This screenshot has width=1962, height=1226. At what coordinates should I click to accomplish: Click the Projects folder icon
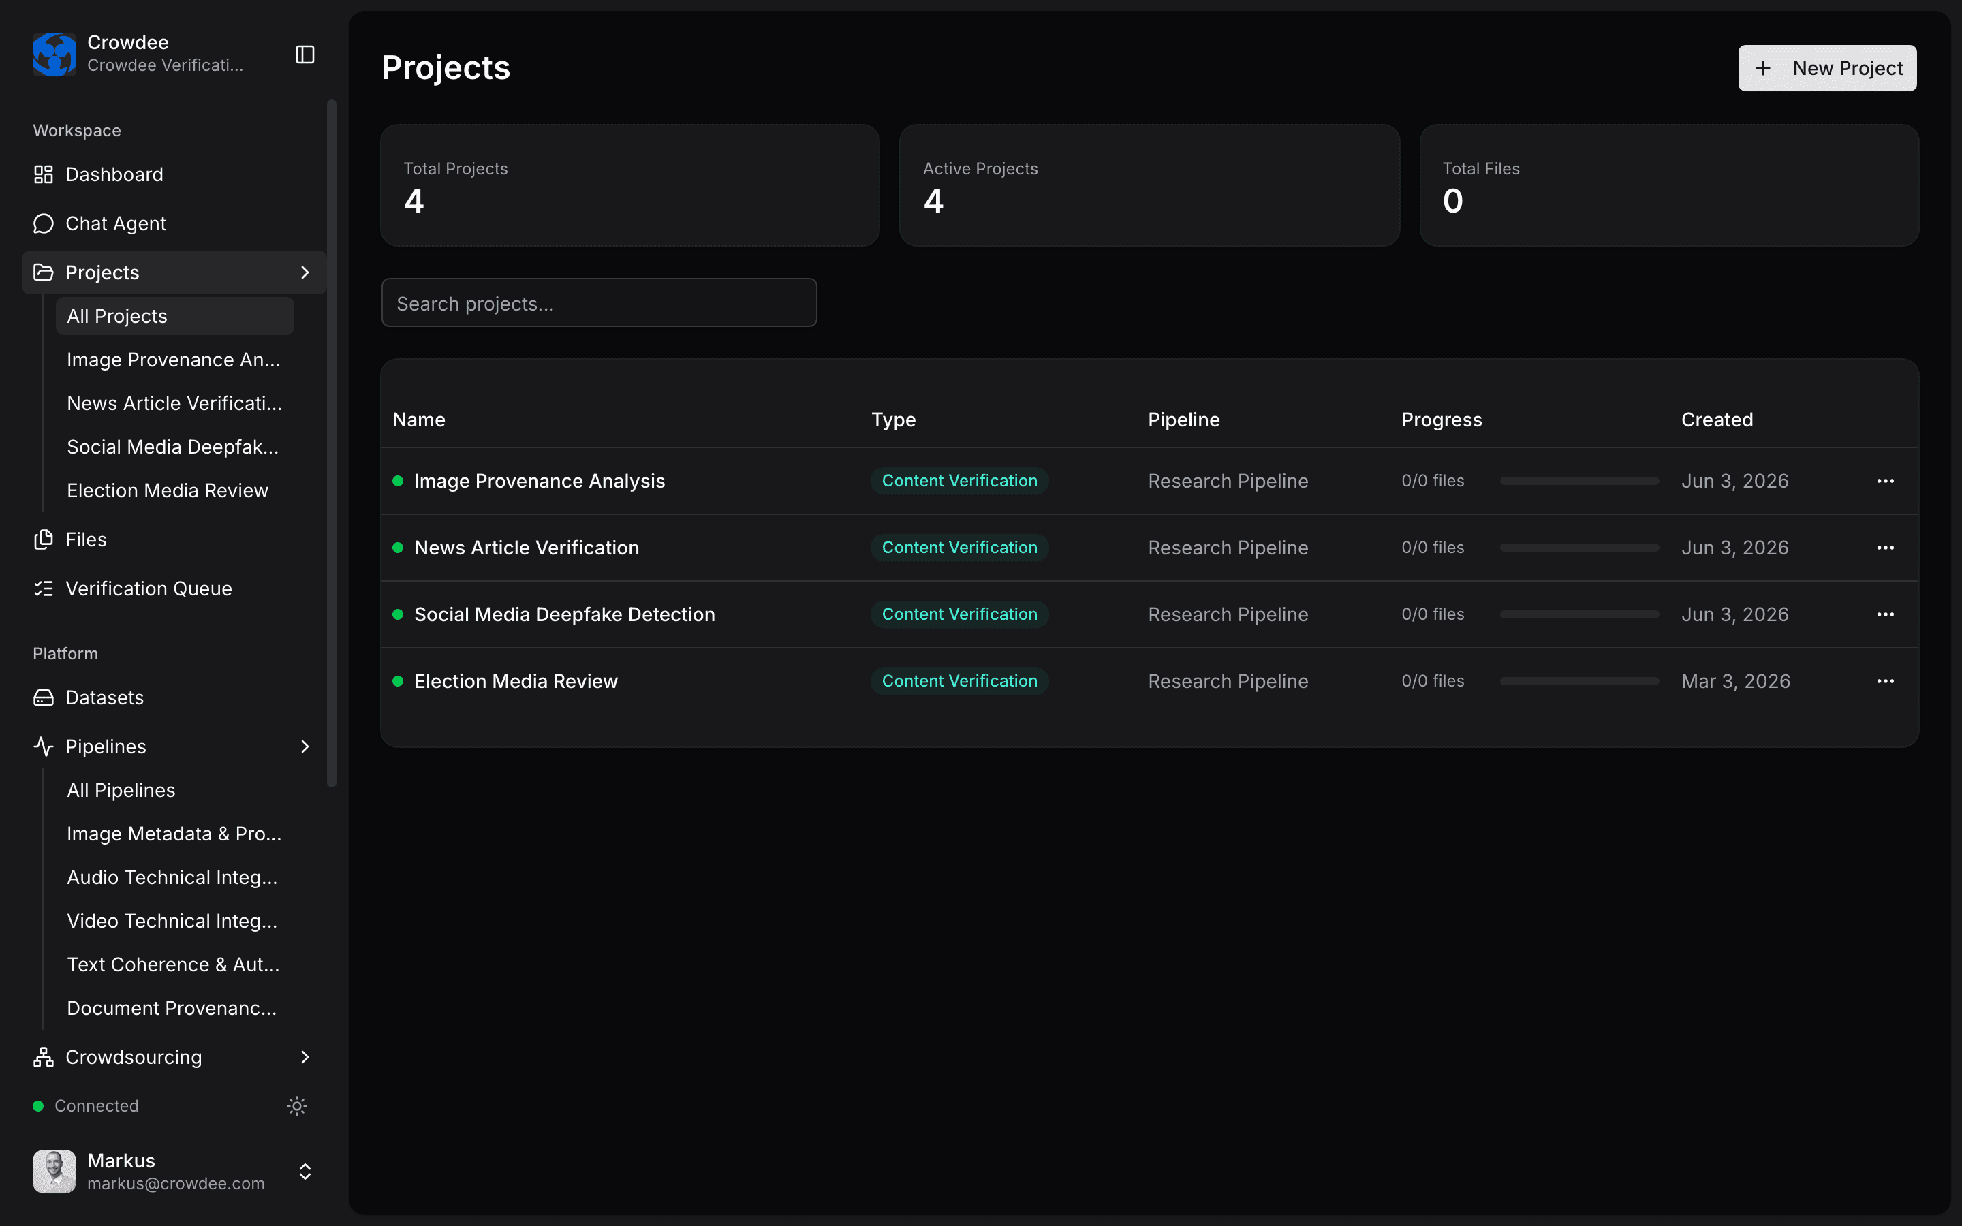(44, 272)
